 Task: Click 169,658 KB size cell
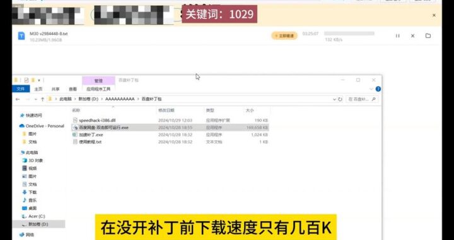pos(257,127)
